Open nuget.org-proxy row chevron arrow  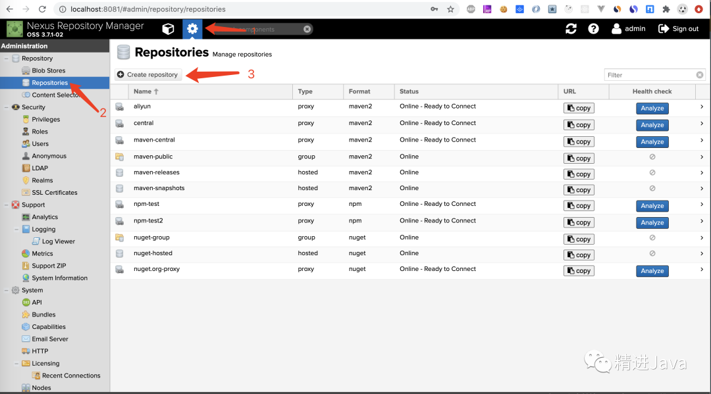(702, 270)
